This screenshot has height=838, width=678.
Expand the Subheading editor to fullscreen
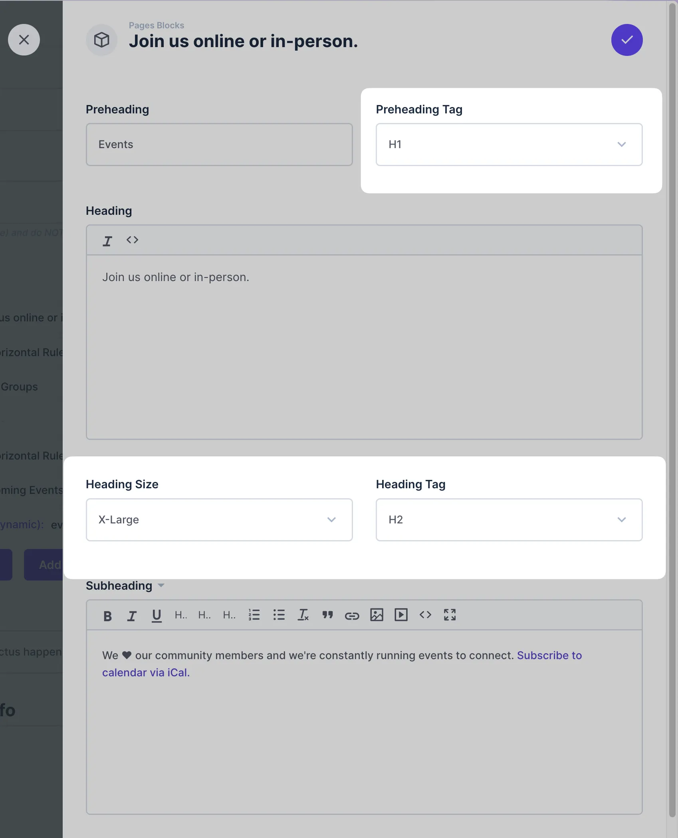[450, 615]
